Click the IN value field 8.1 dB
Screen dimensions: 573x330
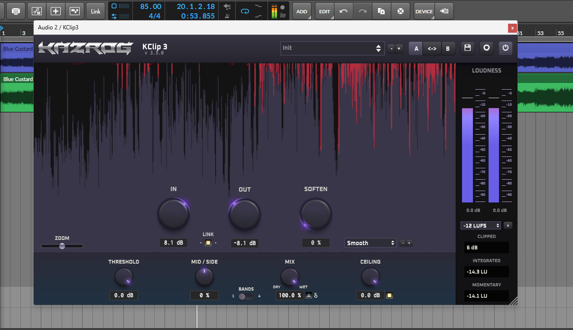pyautogui.click(x=174, y=243)
